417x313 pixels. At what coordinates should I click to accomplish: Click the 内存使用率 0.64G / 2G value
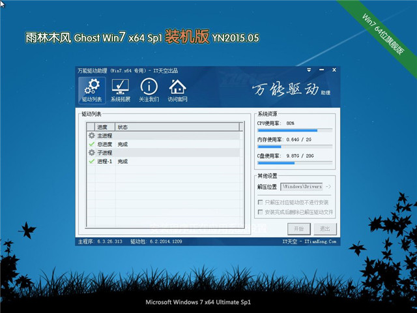click(x=298, y=140)
